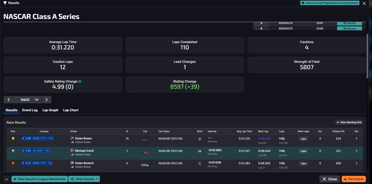This screenshot has height=184, width=372.
Task: Click the Avg Lap Time column header
Action: pos(245,131)
